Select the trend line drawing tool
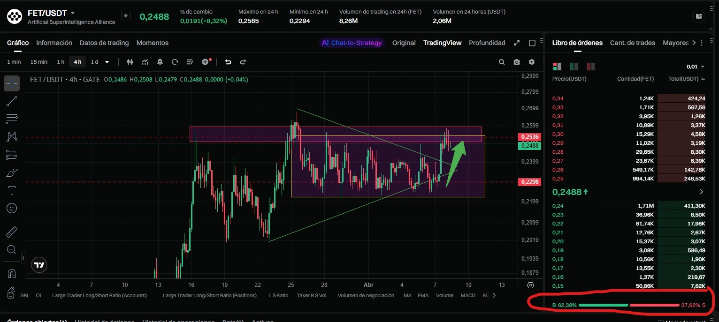The height and width of the screenshot is (322, 719). coord(12,101)
